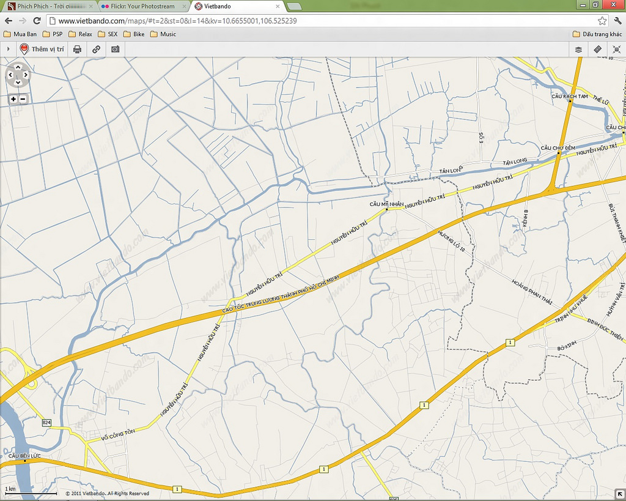Click the Kênh B label
This screenshot has width=626, height=501.
[525, 218]
